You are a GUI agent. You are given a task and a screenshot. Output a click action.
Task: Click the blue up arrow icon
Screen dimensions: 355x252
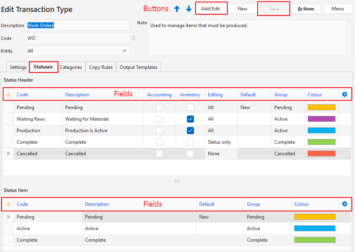(177, 9)
